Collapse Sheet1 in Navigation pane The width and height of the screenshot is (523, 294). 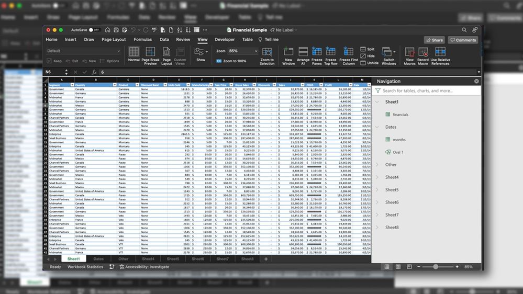(377, 102)
